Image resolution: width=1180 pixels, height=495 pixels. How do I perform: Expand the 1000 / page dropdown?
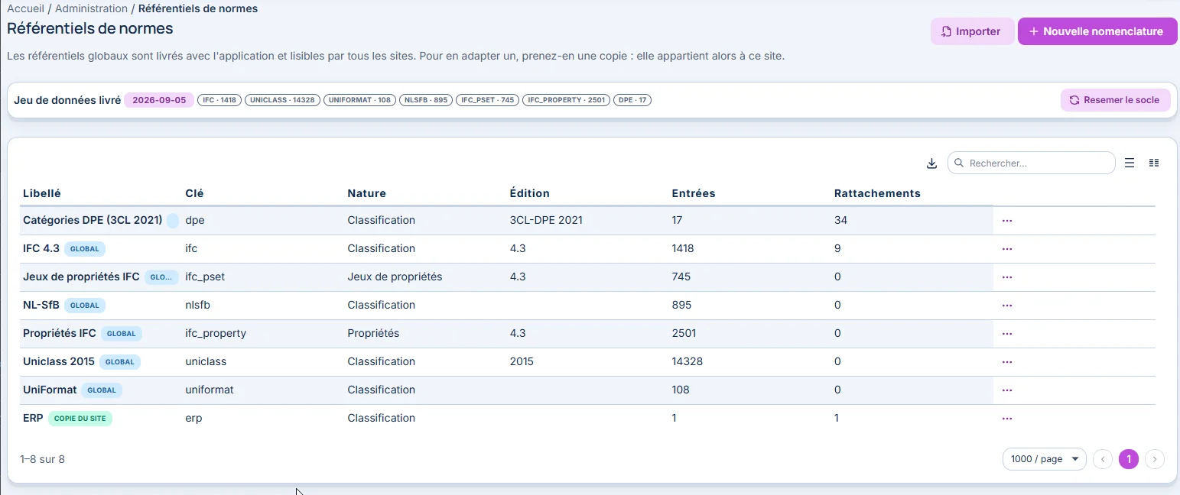[1044, 459]
